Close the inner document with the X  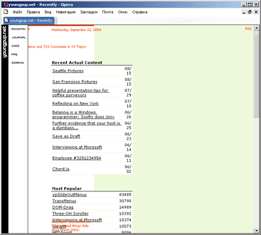click(256, 12)
